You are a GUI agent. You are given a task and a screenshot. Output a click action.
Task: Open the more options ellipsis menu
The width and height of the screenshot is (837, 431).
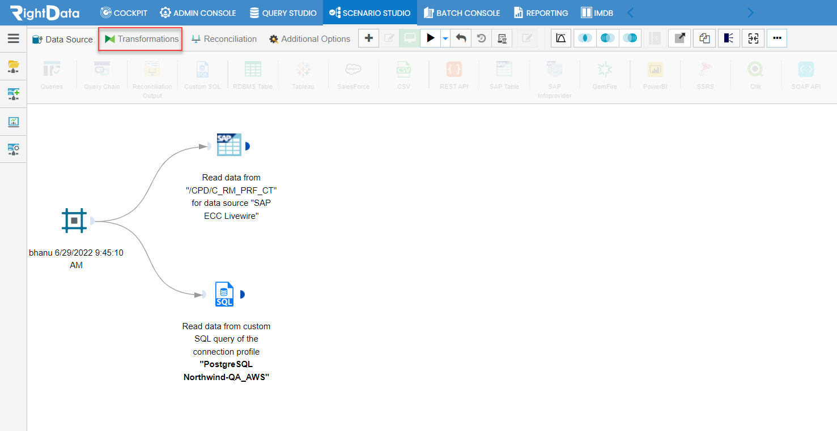tap(777, 38)
